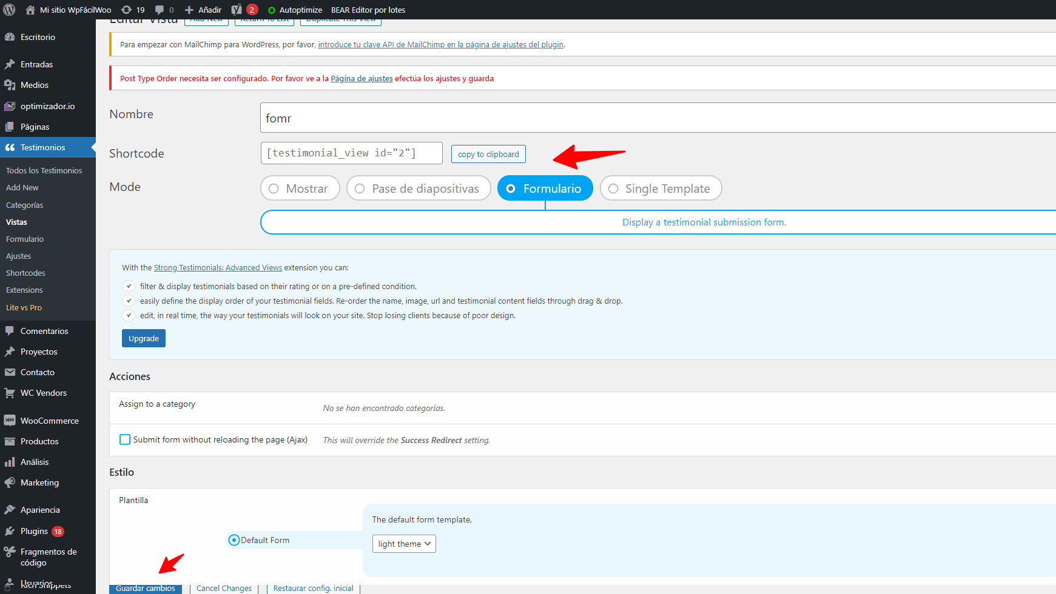Open the Página de ajustes link

[362, 78]
